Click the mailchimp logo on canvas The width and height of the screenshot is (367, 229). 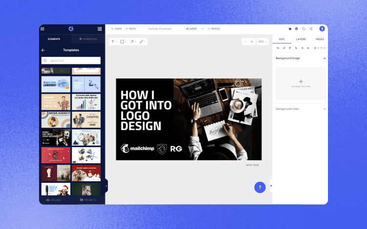[138, 149]
